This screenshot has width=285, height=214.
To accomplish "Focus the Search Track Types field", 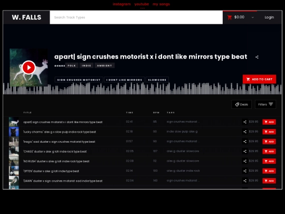I will tap(136, 17).
